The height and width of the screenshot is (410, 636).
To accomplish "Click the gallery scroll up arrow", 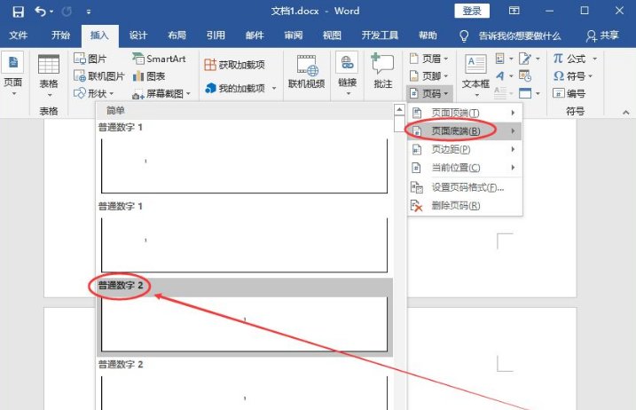I will tap(399, 110).
